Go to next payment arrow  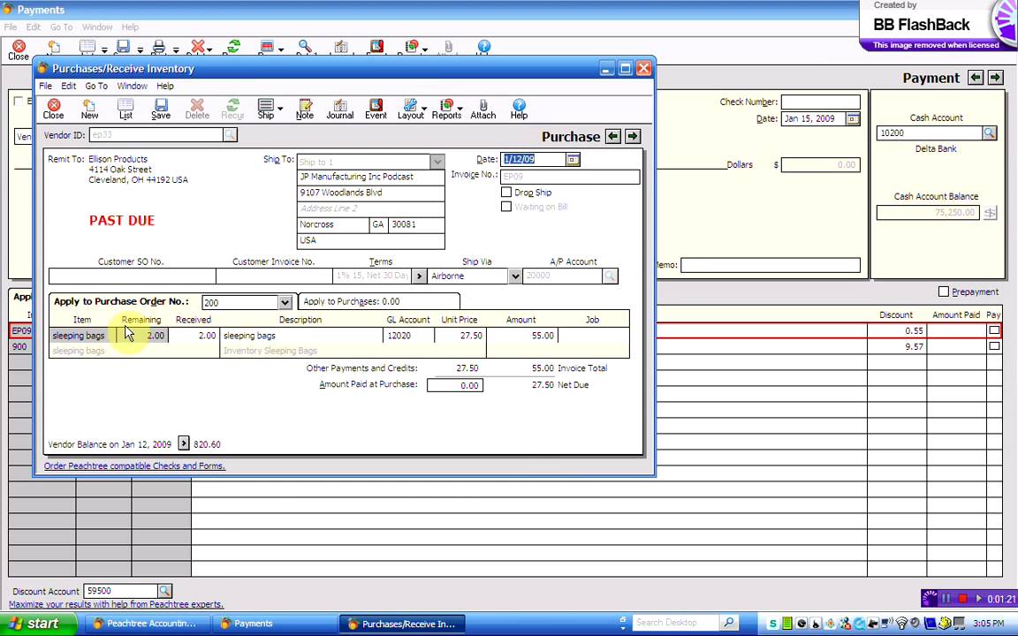995,77
